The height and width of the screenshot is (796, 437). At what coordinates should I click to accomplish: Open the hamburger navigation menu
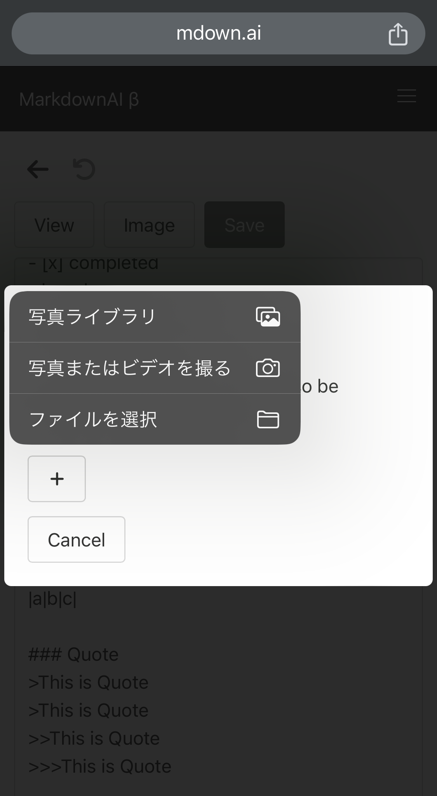tap(407, 96)
